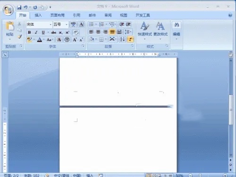Open the bullets list dropdown
236x177 pixels.
[96, 25]
